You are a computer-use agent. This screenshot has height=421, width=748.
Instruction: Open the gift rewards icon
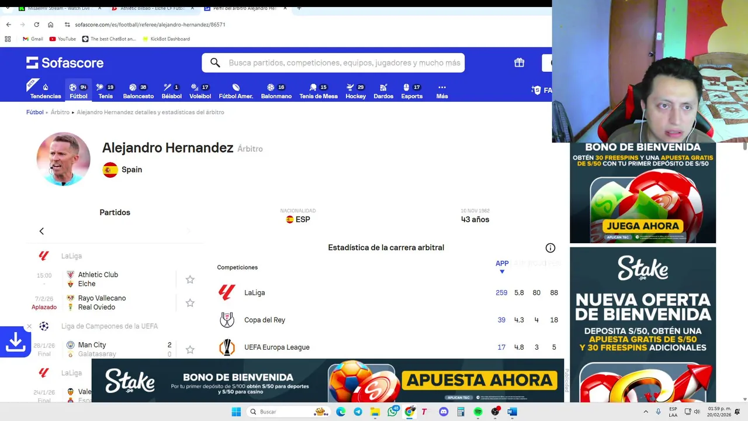(x=519, y=63)
